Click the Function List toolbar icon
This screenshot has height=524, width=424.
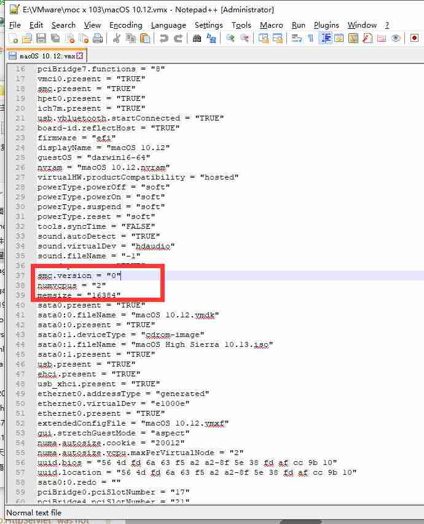point(367,38)
